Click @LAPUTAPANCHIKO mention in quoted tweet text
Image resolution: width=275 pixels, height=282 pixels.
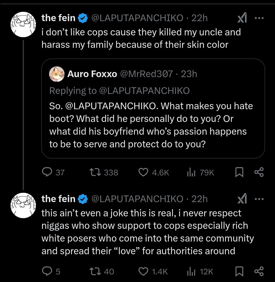[x=112, y=106]
